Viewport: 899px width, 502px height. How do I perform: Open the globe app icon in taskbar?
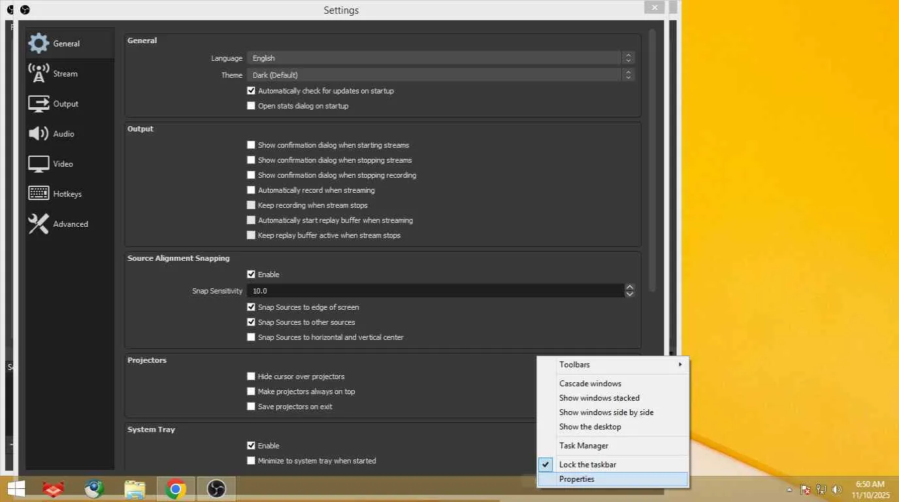[x=94, y=489]
